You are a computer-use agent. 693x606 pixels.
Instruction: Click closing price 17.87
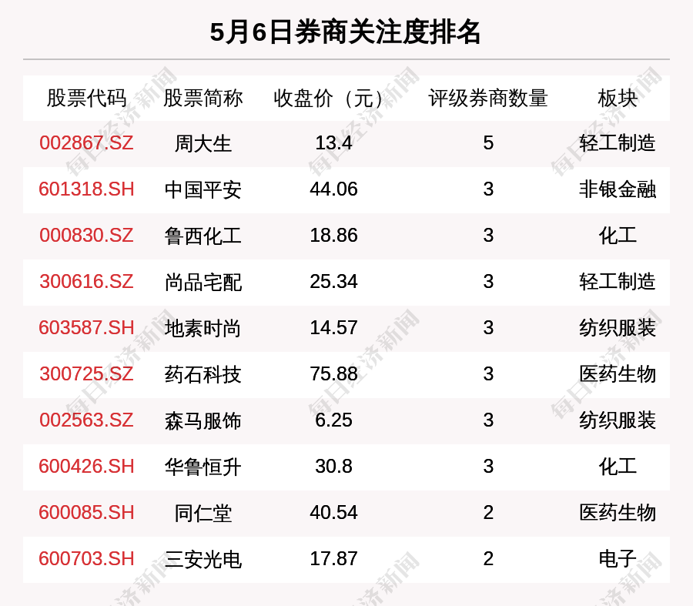coord(333,559)
